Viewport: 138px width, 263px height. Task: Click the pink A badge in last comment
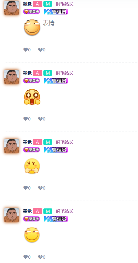point(37,211)
